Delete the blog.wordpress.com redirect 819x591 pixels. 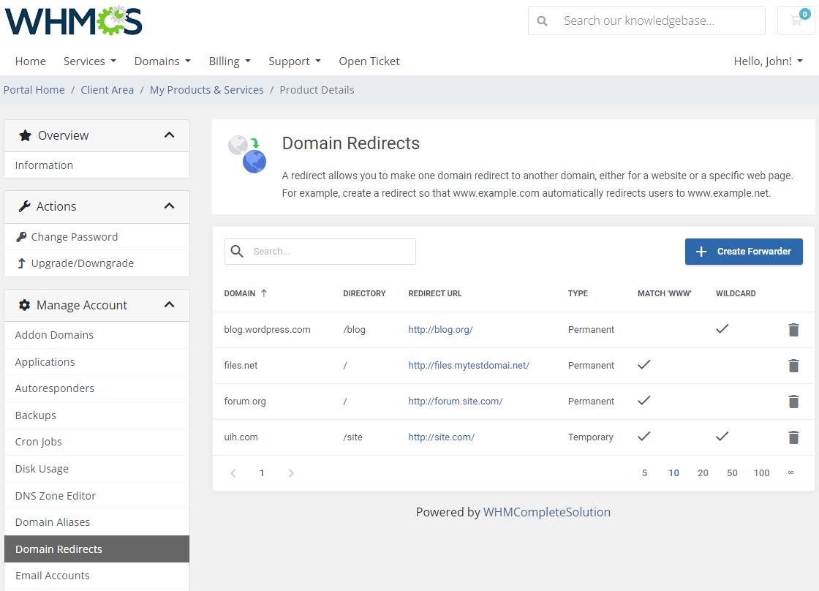[x=793, y=330]
